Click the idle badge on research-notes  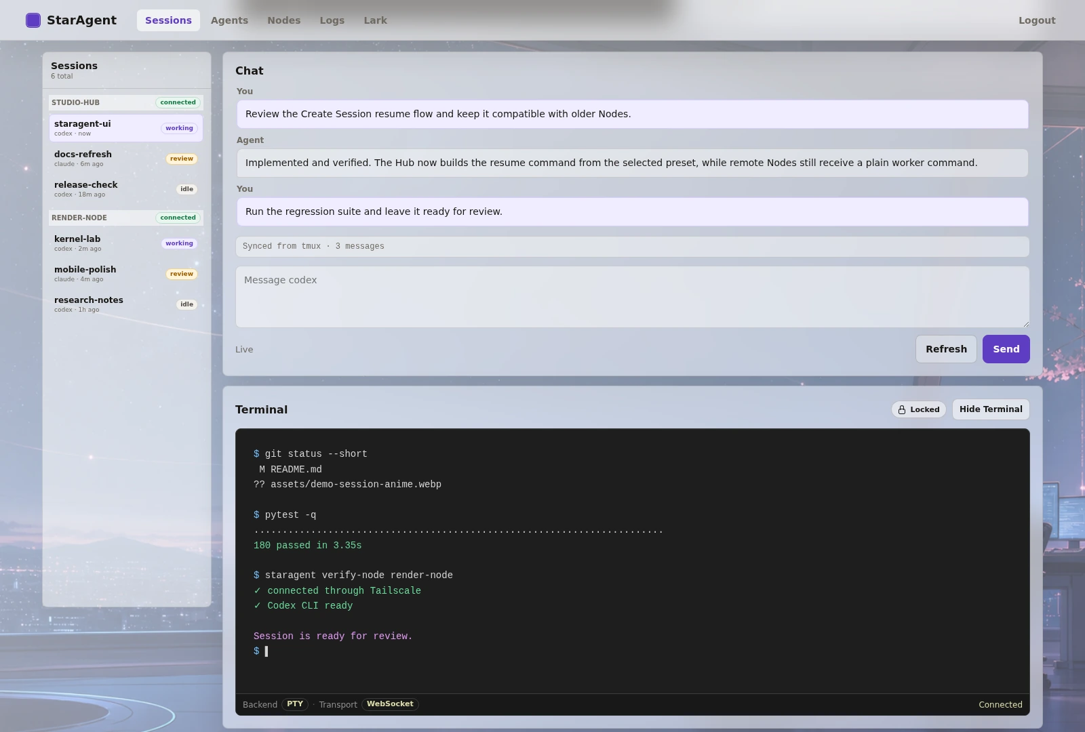pyautogui.click(x=186, y=304)
